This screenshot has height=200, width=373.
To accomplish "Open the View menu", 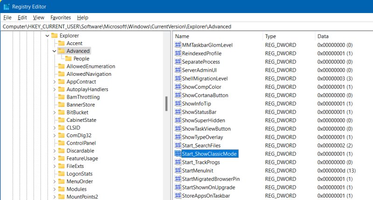I will [x=39, y=17].
